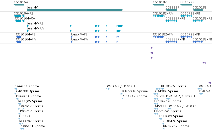Select the RM02767.5prime EST

[164, 129]
